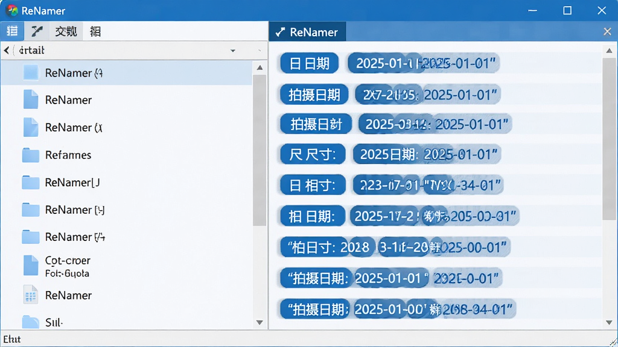The height and width of the screenshot is (347, 618).
Task: Select the highlighted ReNamer (4 row
Action: (127, 73)
